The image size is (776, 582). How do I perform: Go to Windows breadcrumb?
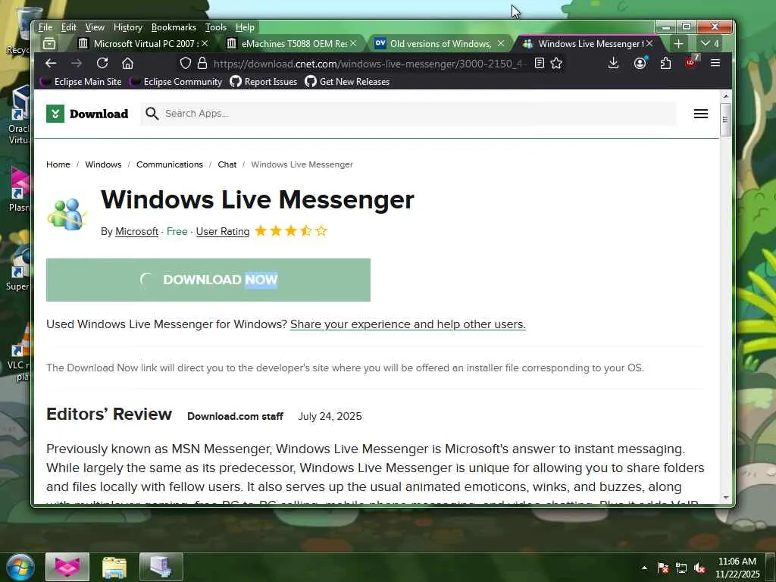tap(103, 164)
